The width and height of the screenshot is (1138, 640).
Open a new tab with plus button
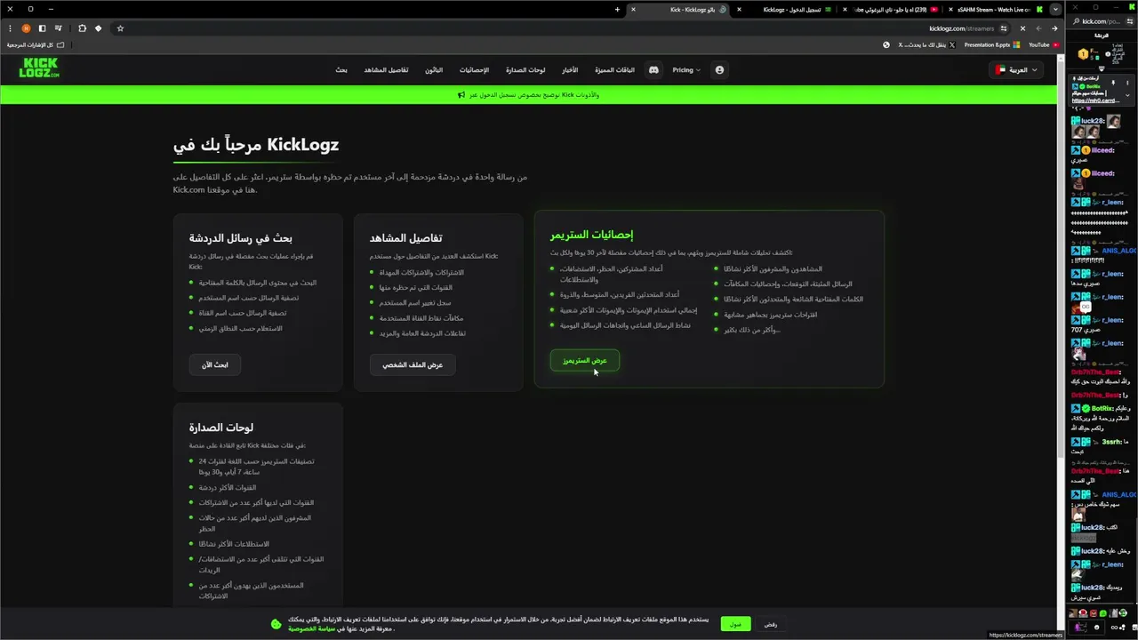pyautogui.click(x=617, y=10)
